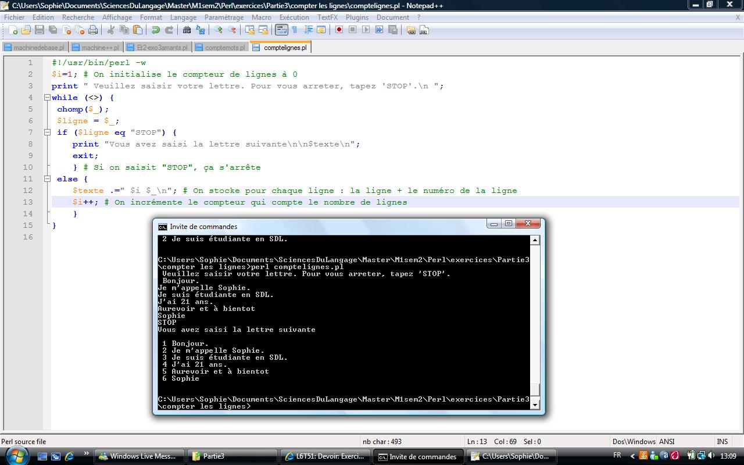Image resolution: width=744 pixels, height=465 pixels.
Task: Select the comptelignes.pl tab
Action: 281,47
